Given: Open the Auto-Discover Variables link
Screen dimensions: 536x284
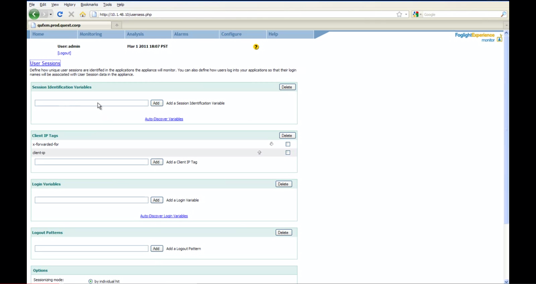Looking at the screenshot, I should pos(164,119).
